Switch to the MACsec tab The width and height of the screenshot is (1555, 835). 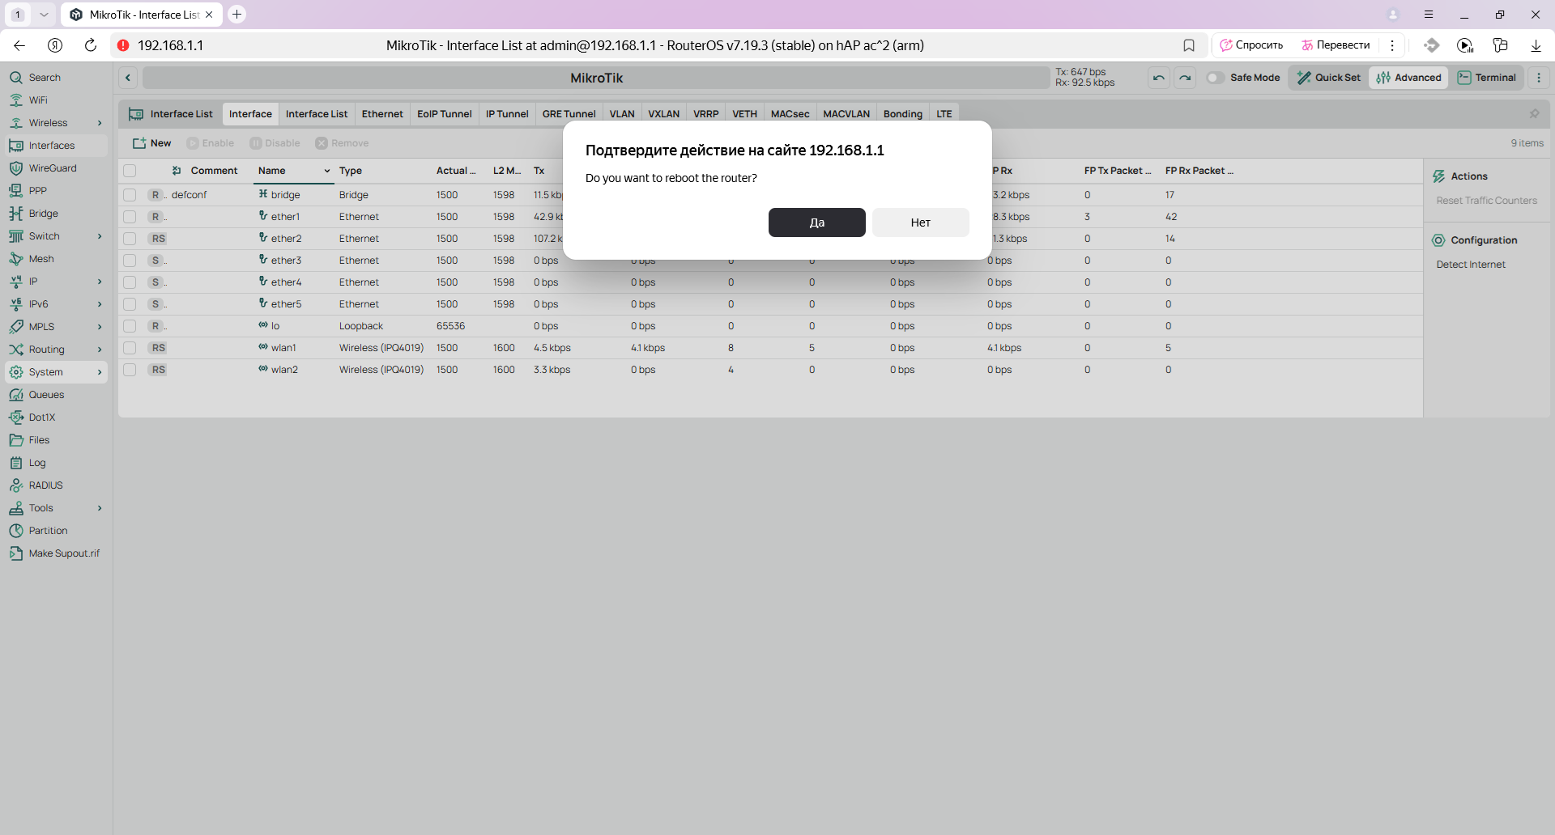[790, 114]
